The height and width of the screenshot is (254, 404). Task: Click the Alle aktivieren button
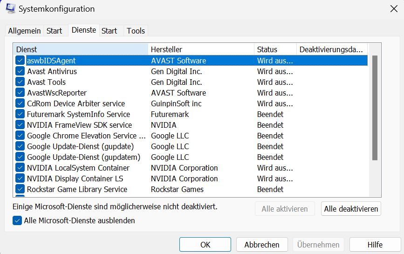click(x=285, y=209)
